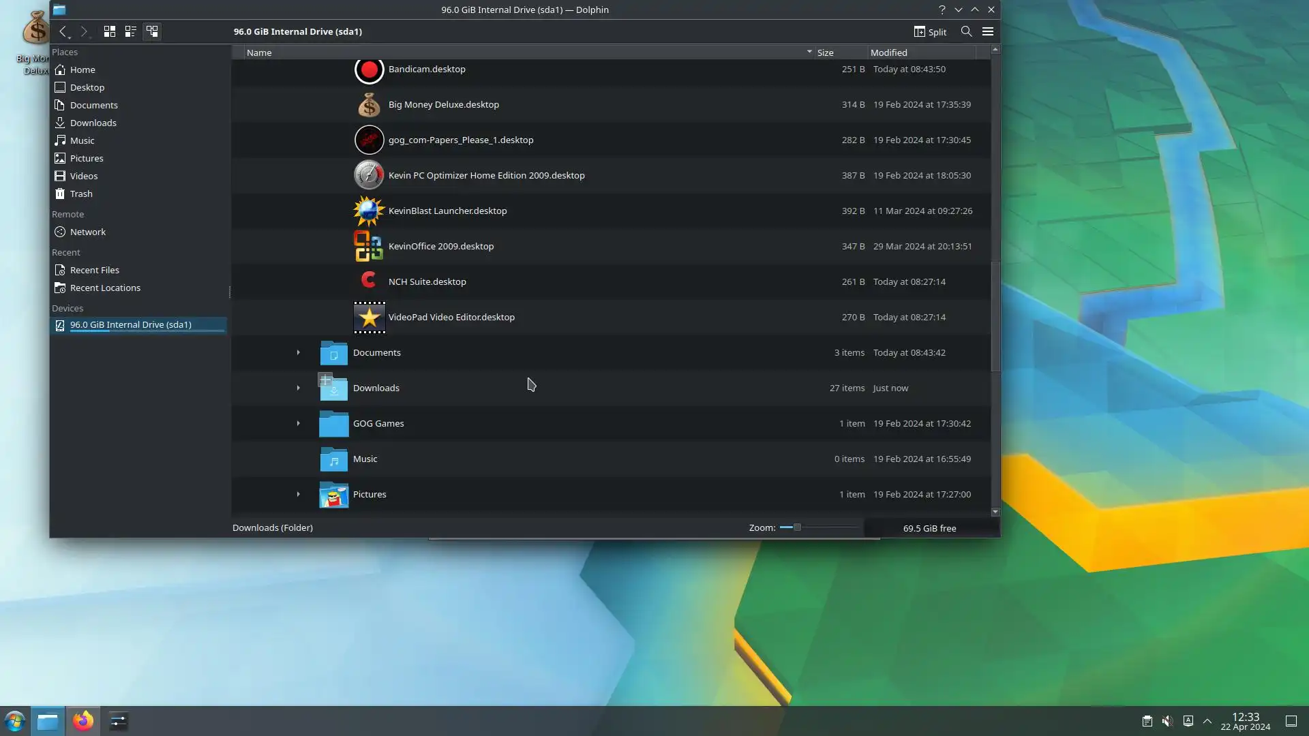Adjust the Zoom slider in status bar
Image resolution: width=1309 pixels, height=736 pixels.
(x=796, y=527)
